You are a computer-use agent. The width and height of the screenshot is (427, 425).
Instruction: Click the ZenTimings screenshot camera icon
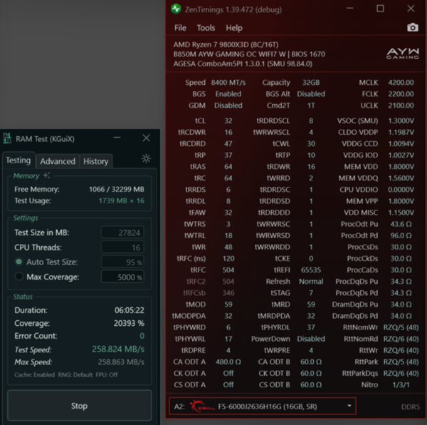(x=413, y=27)
